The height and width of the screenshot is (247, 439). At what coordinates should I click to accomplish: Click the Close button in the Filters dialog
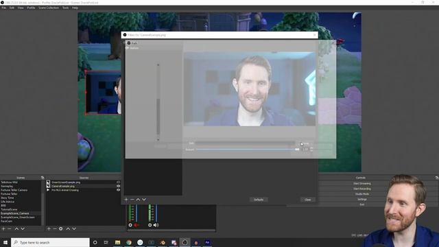point(308,200)
